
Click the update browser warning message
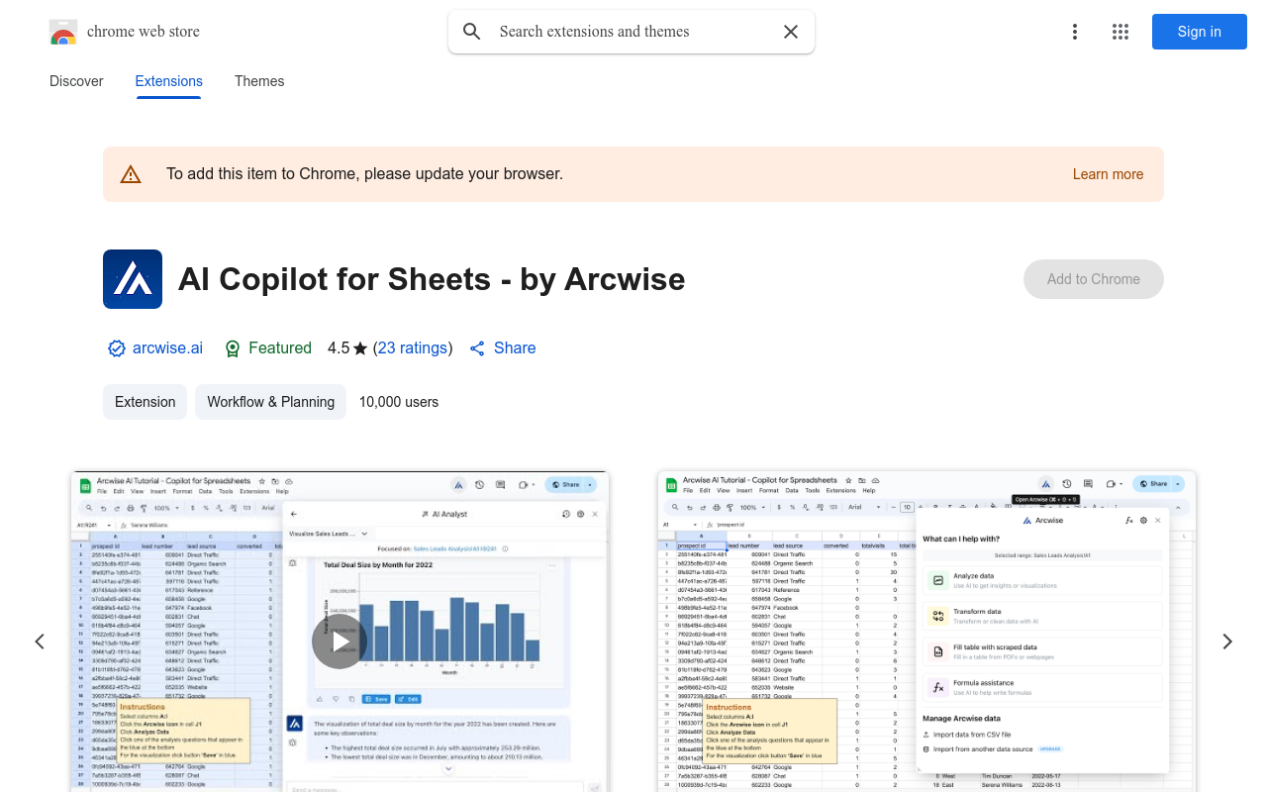pyautogui.click(x=364, y=174)
